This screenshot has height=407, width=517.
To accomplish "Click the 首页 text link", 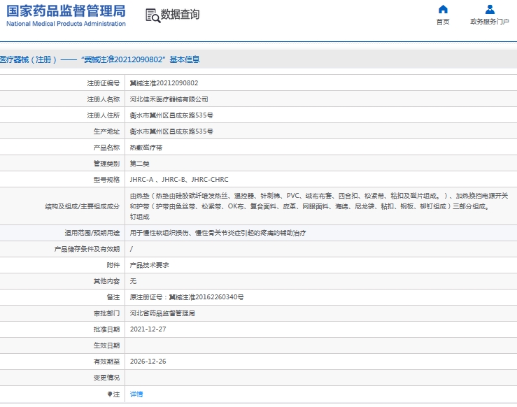I will click(x=443, y=22).
